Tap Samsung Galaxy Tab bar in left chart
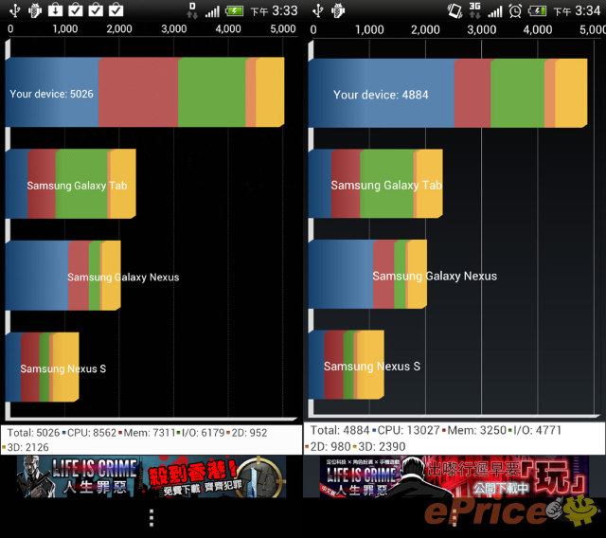The height and width of the screenshot is (538, 606). 71,185
